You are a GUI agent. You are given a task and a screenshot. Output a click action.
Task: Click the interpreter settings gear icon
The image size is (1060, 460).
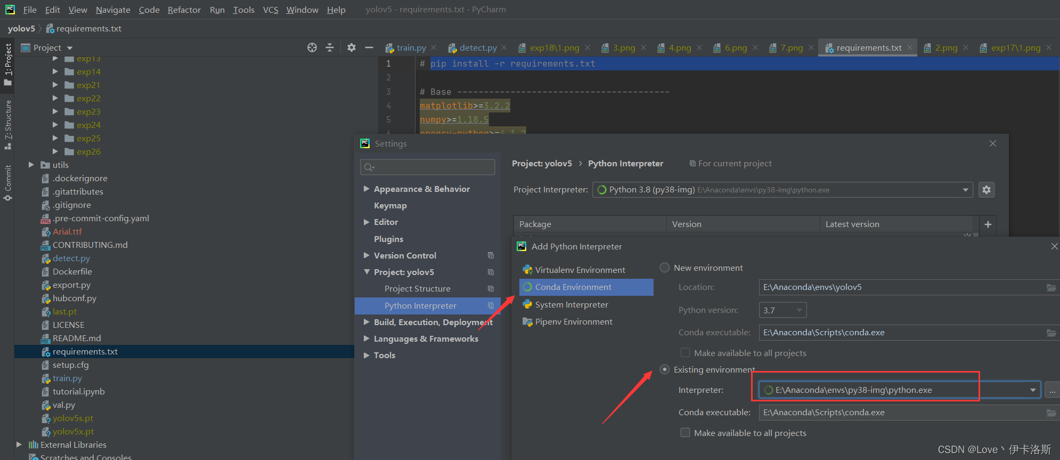pyautogui.click(x=986, y=190)
